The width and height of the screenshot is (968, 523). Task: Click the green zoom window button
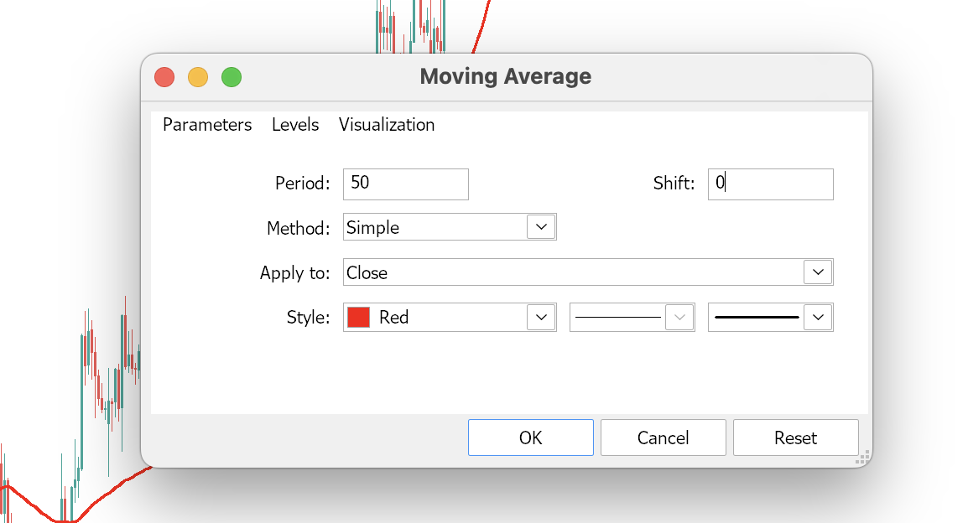[x=232, y=77]
